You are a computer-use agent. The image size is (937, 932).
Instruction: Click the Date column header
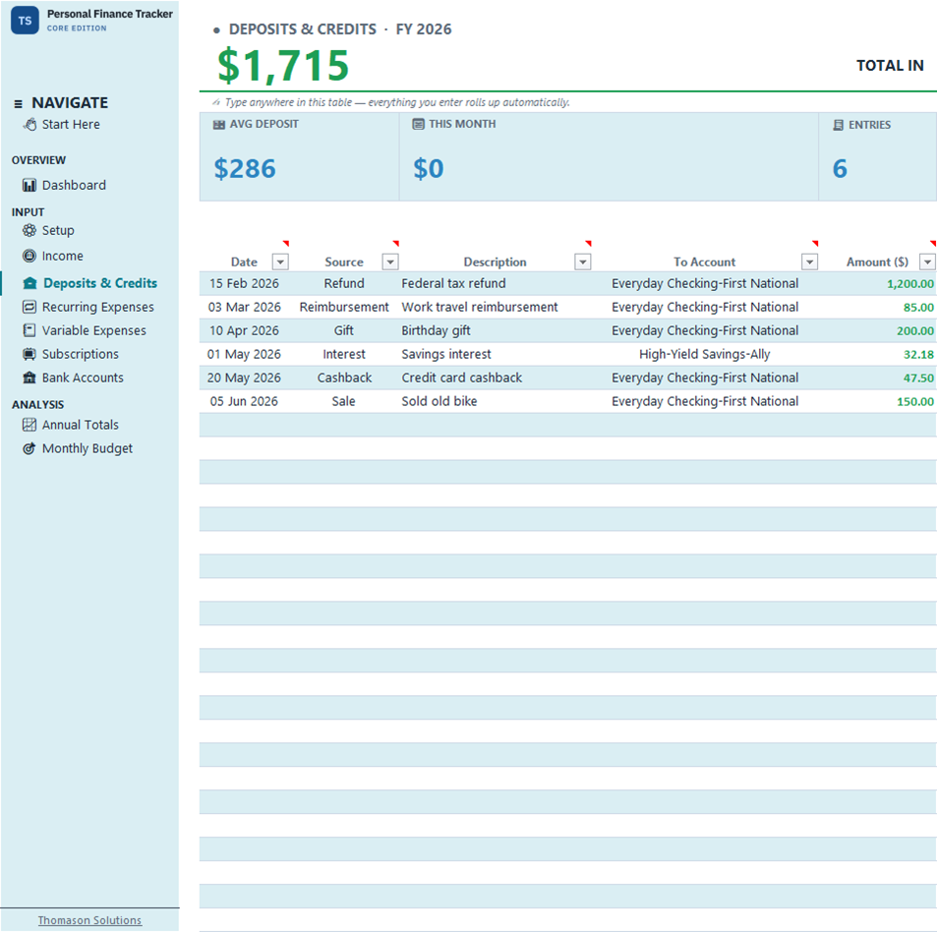coord(244,262)
